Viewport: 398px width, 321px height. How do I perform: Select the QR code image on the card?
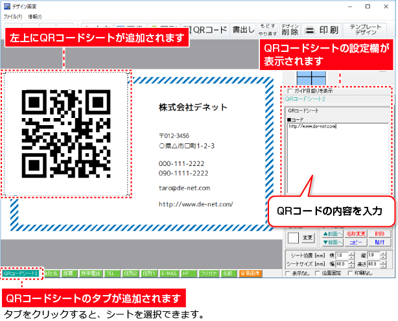(66, 134)
